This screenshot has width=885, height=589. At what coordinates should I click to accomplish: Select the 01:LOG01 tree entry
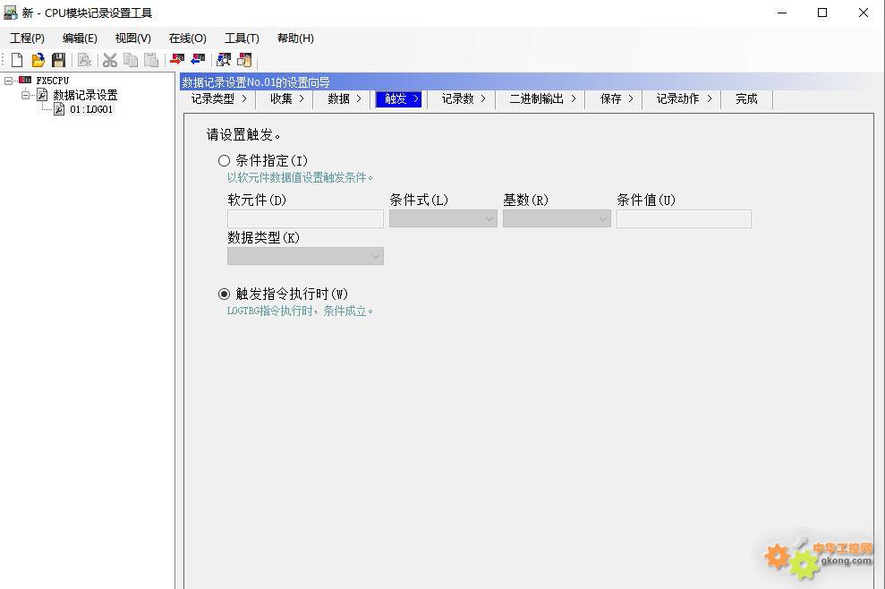(91, 109)
